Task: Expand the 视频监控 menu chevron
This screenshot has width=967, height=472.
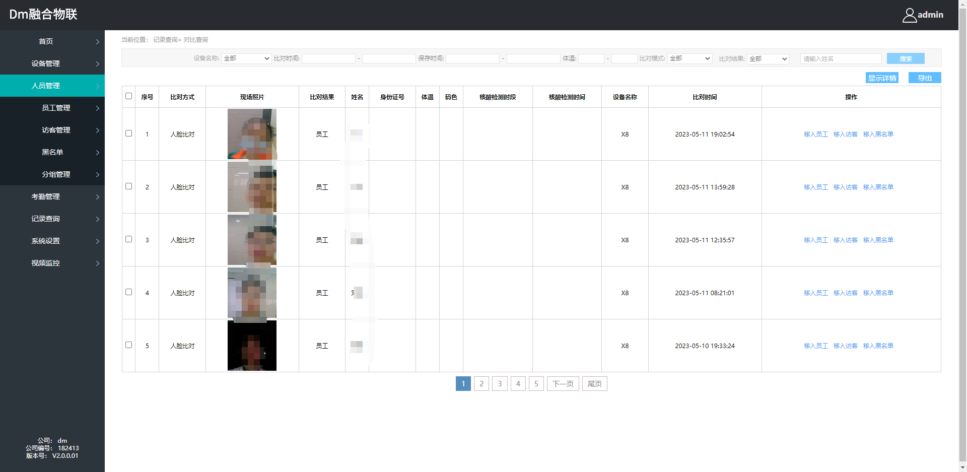Action: 98,263
